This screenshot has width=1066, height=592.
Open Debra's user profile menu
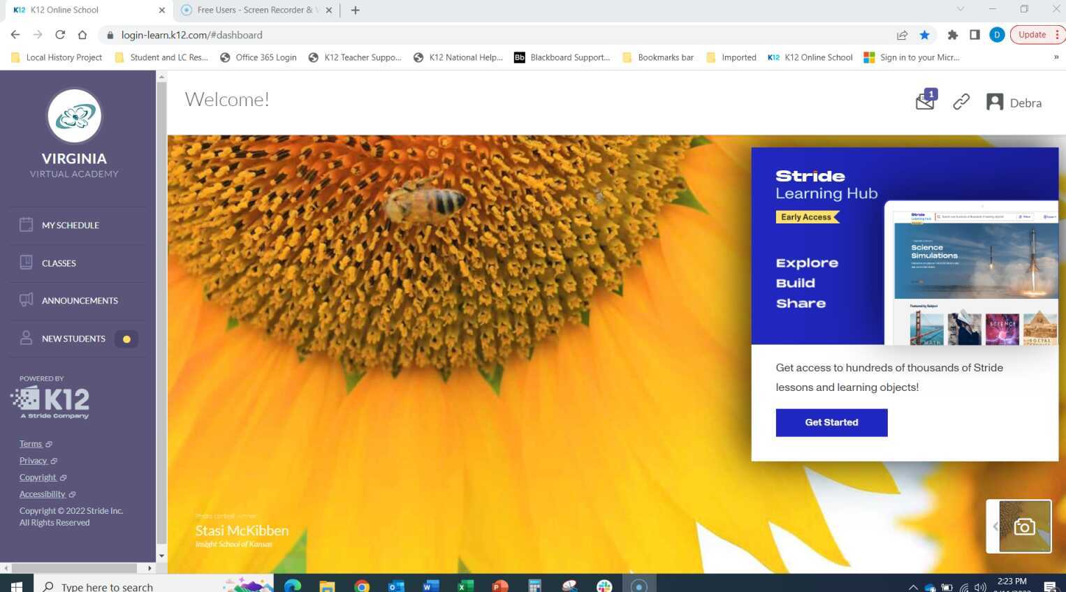(x=1014, y=103)
